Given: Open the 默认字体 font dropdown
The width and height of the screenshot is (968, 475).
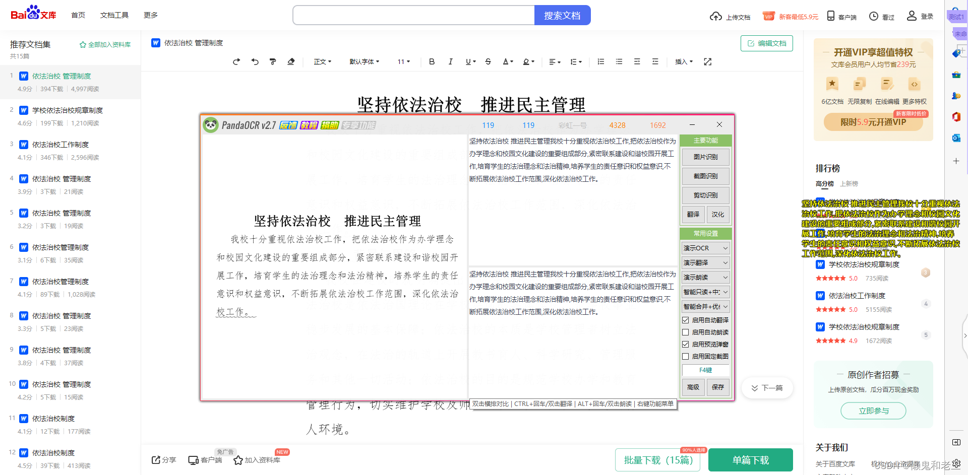Looking at the screenshot, I should [x=365, y=61].
